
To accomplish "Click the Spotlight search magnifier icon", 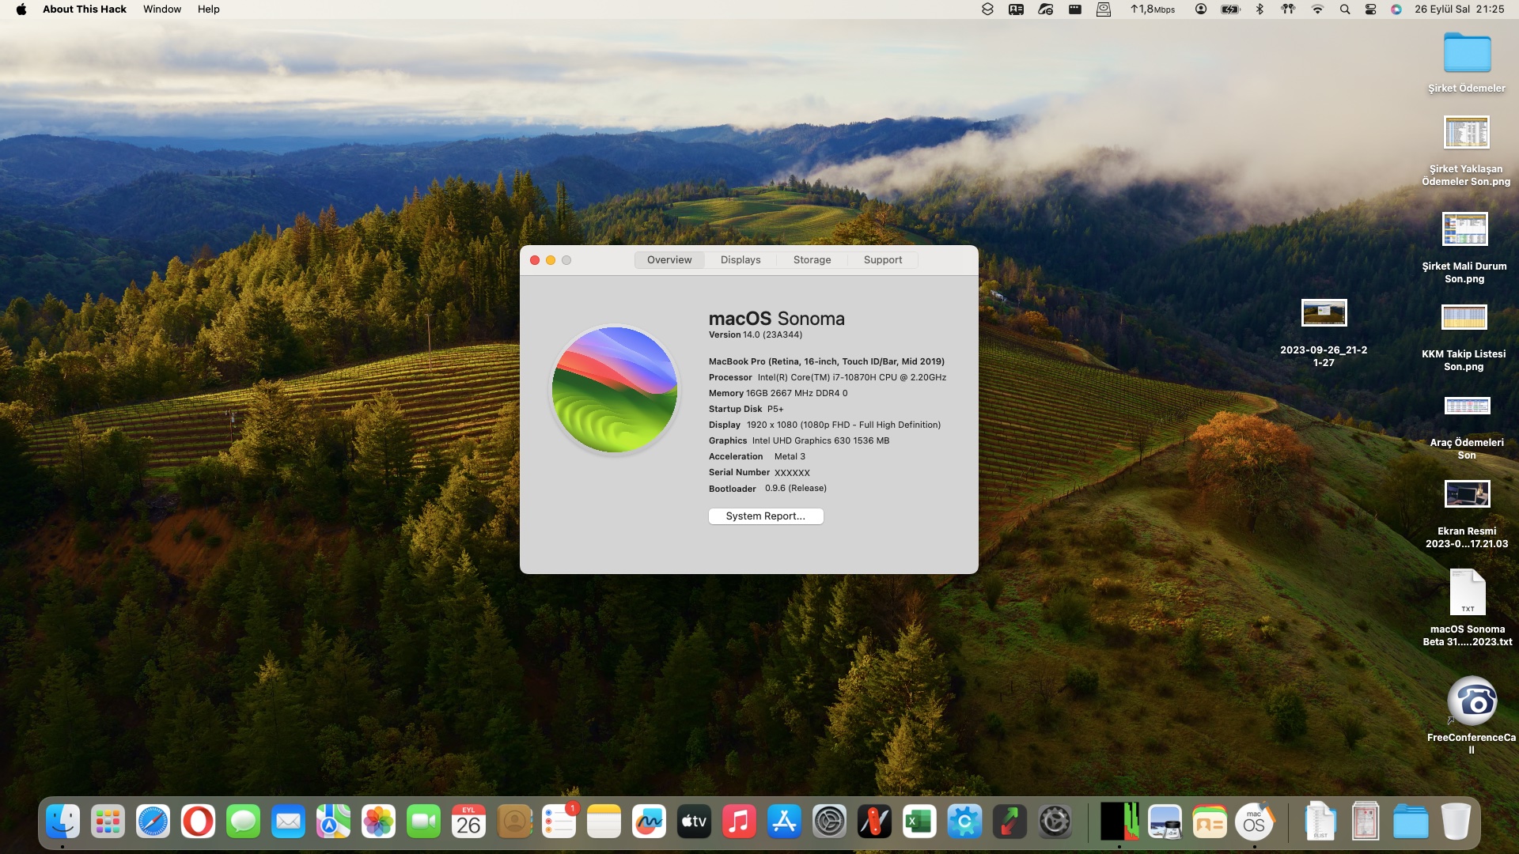I will click(1344, 9).
